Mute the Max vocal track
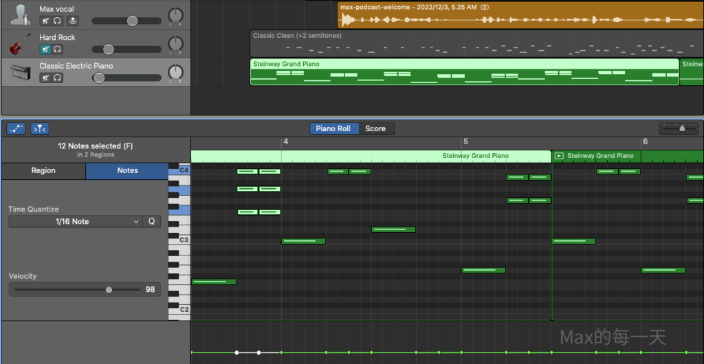This screenshot has width=704, height=364. click(x=45, y=21)
